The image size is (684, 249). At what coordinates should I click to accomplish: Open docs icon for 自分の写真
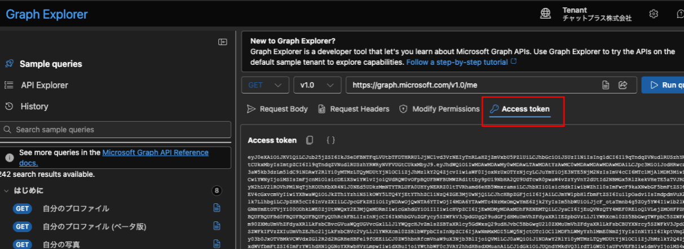[x=217, y=244]
